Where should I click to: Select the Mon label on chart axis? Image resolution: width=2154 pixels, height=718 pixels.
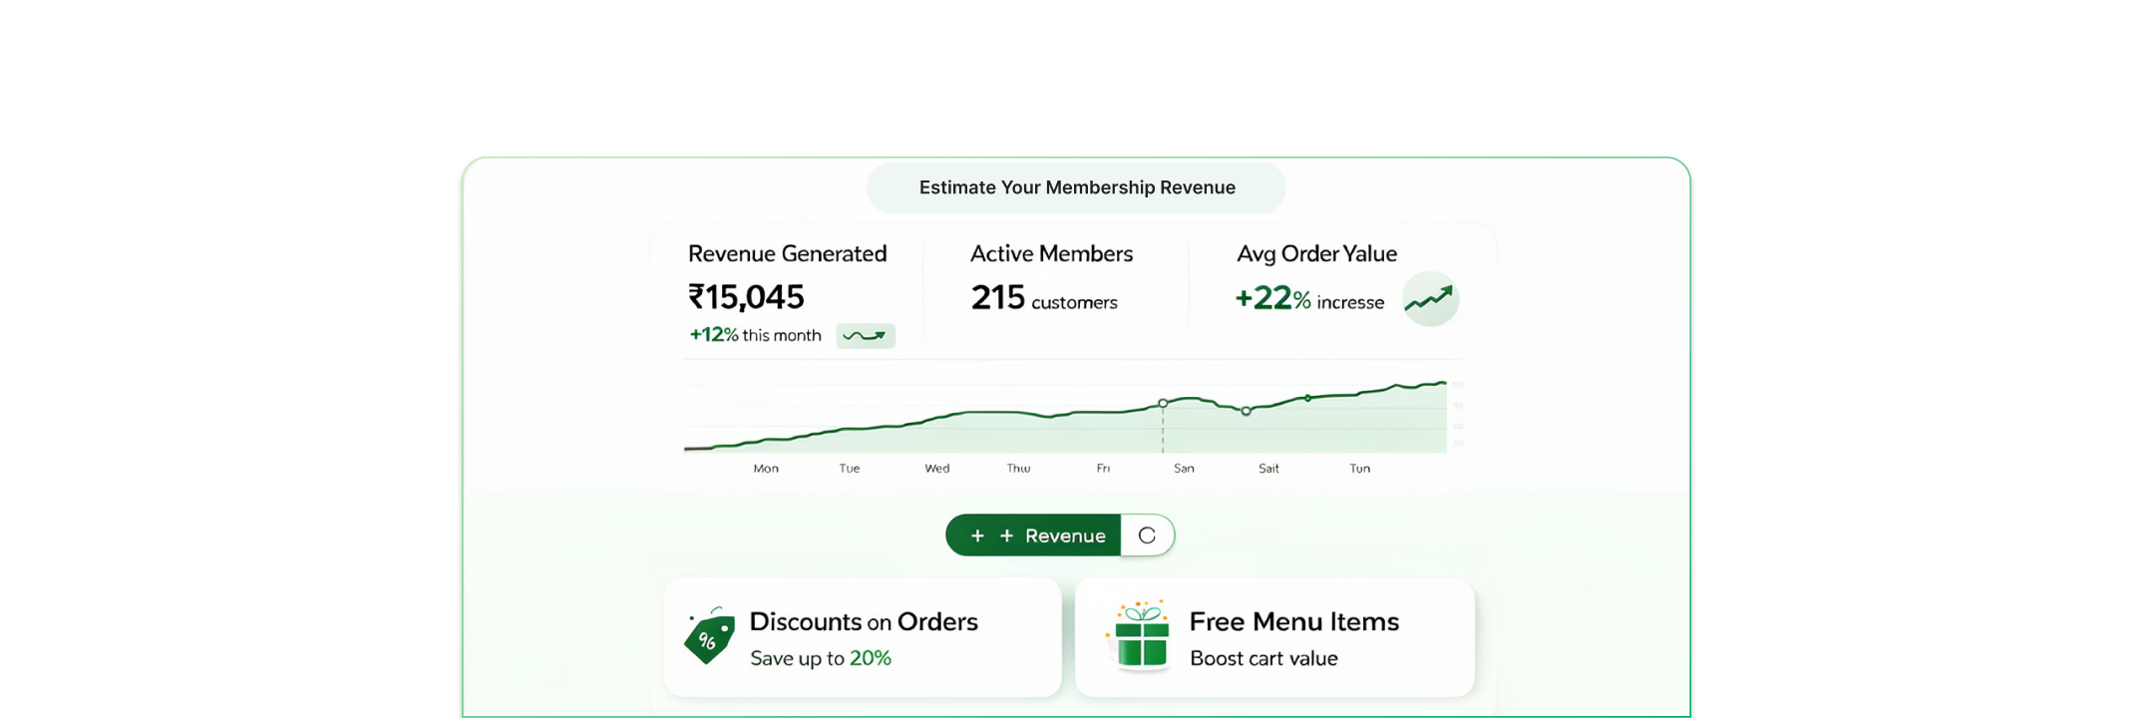pyautogui.click(x=766, y=469)
